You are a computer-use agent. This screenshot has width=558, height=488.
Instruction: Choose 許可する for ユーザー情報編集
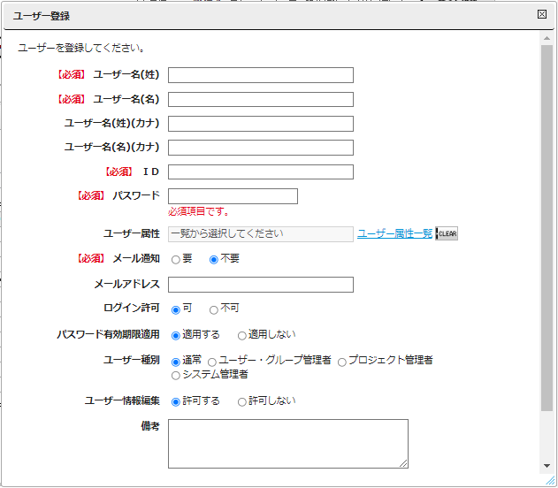click(x=175, y=402)
